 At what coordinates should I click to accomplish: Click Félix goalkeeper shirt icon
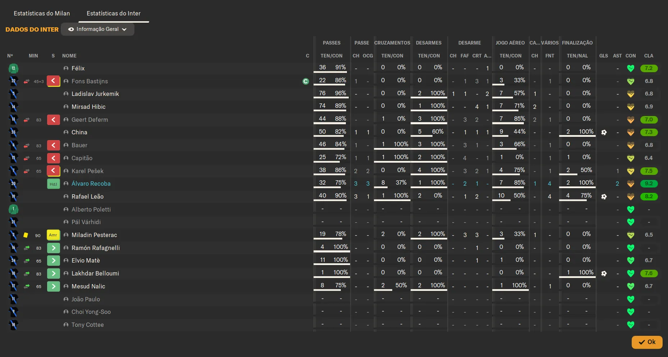click(x=13, y=68)
